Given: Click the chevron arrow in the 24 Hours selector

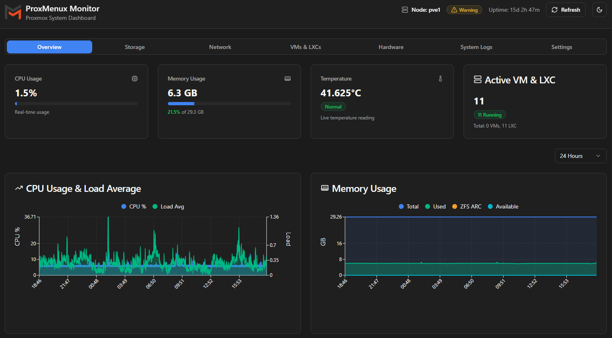Looking at the screenshot, I should pyautogui.click(x=598, y=156).
